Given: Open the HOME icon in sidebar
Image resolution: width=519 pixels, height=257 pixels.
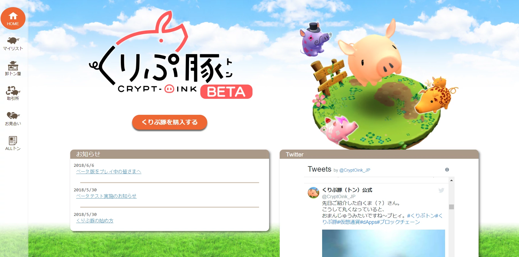Looking at the screenshot, I should [x=13, y=19].
